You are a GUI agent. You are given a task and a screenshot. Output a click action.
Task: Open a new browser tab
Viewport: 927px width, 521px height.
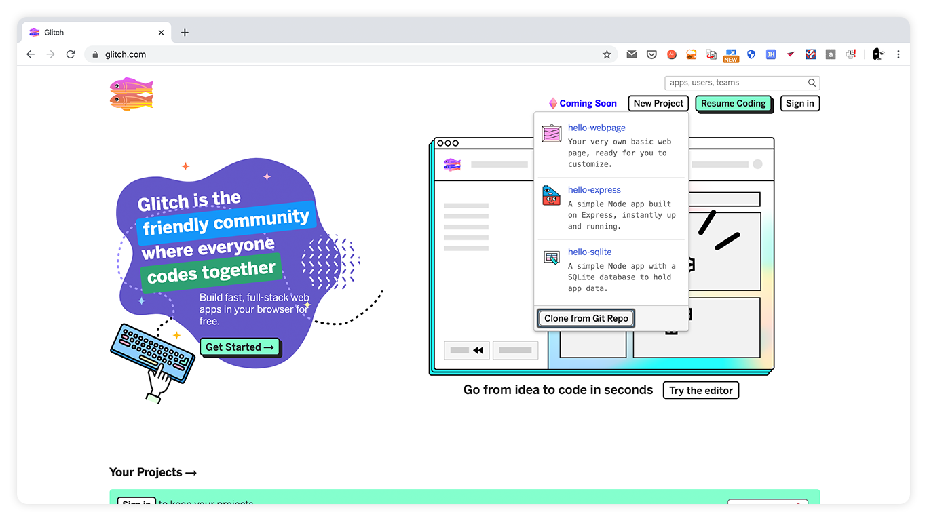[x=185, y=33]
